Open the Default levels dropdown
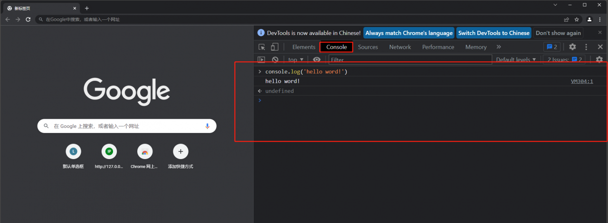The image size is (608, 223). (x=516, y=60)
